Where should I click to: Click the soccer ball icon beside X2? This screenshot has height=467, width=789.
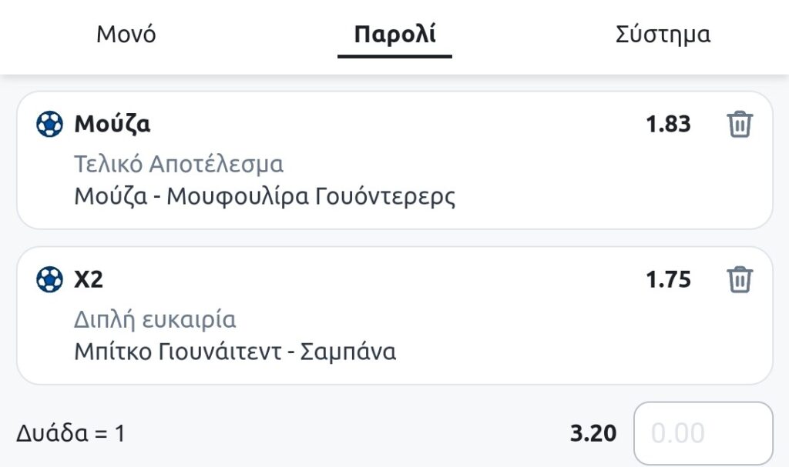click(x=49, y=280)
